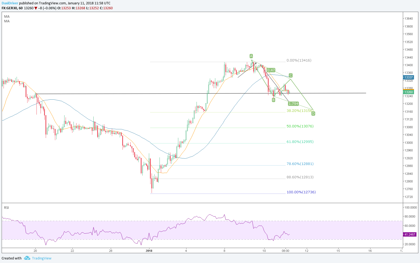Click the RSI indicator label
Screen dimensions: 420x263
7,208
